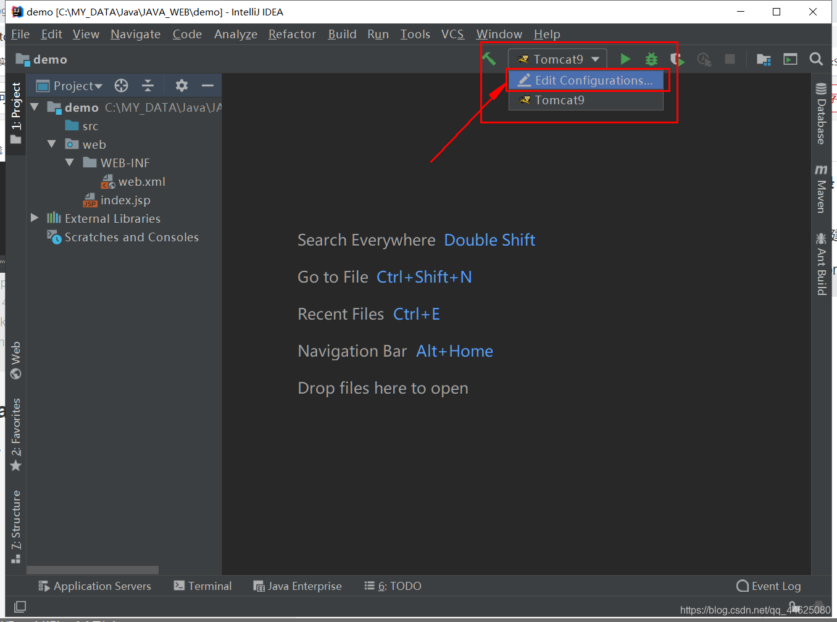Open Project Structure icon

tap(764, 59)
